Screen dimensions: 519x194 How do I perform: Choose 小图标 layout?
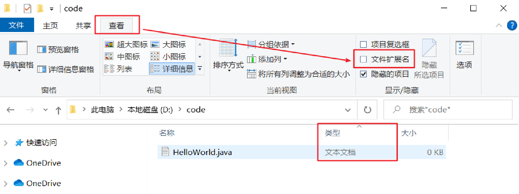point(168,57)
